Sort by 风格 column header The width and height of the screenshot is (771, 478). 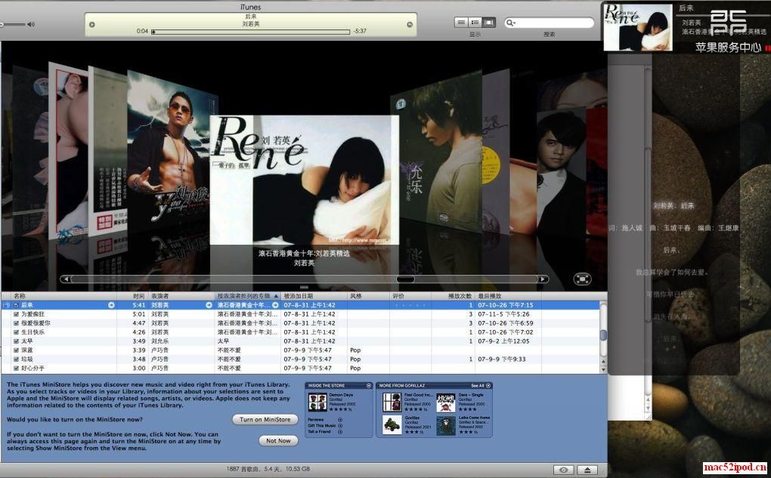click(x=368, y=296)
